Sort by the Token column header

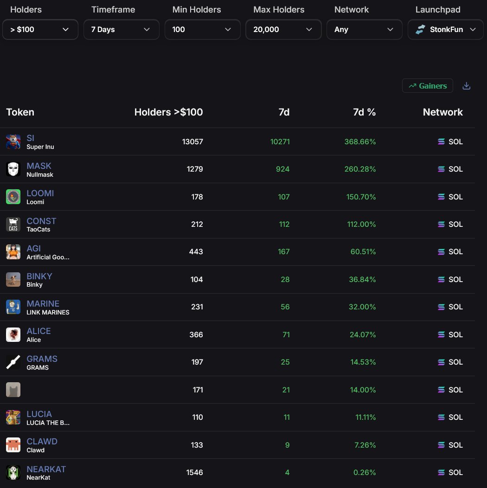click(20, 112)
